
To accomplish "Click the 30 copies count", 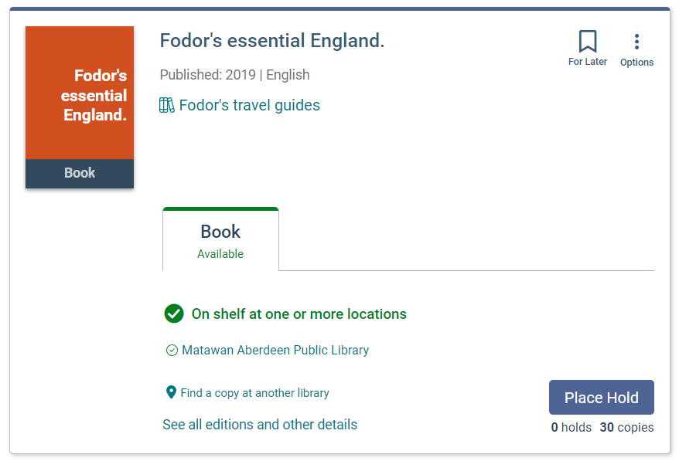I will click(x=626, y=428).
